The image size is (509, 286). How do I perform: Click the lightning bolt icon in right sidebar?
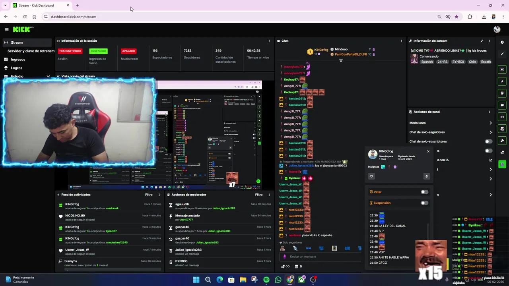pyautogui.click(x=502, y=81)
